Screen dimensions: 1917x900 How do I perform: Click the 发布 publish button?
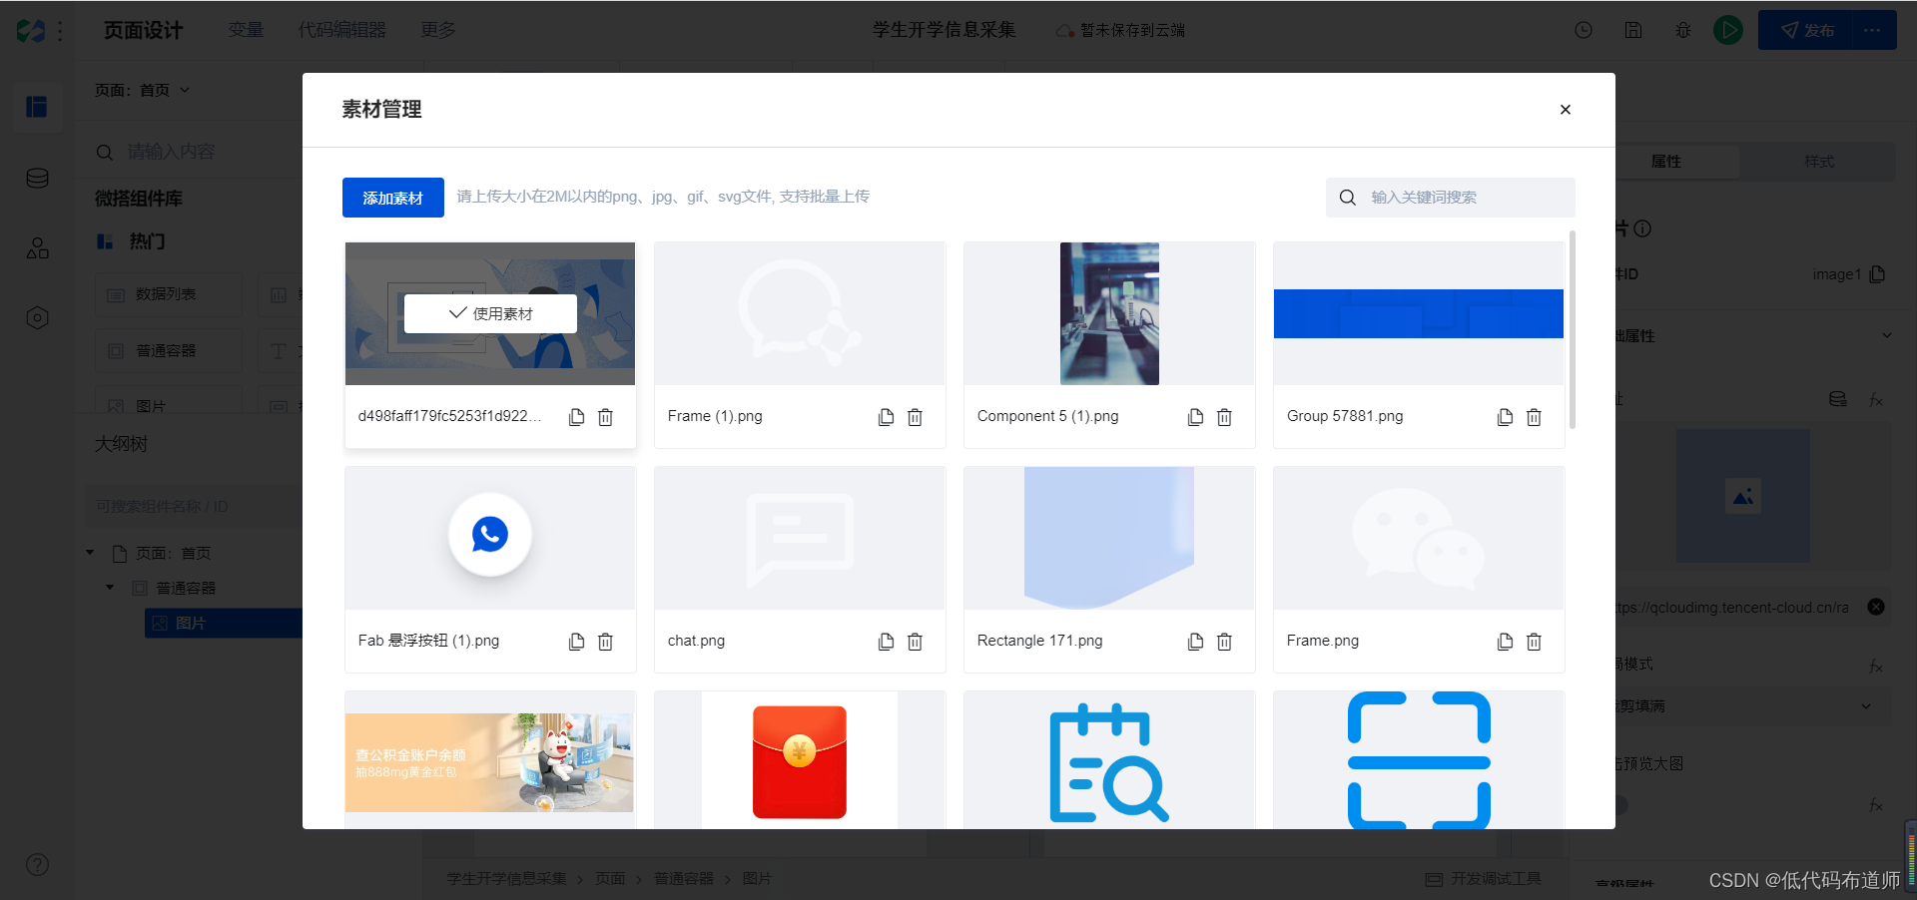click(x=1808, y=30)
